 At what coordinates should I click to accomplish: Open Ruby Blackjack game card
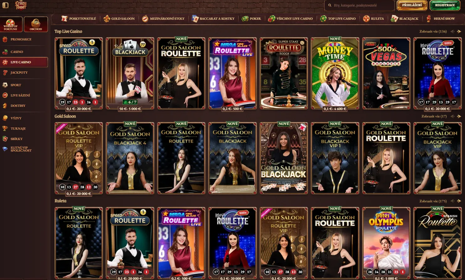pyautogui.click(x=130, y=73)
